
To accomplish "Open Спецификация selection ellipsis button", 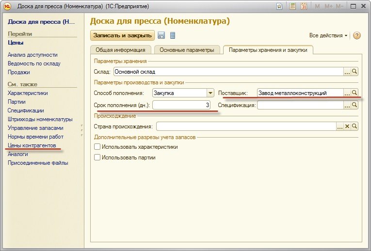I will click(347, 105).
